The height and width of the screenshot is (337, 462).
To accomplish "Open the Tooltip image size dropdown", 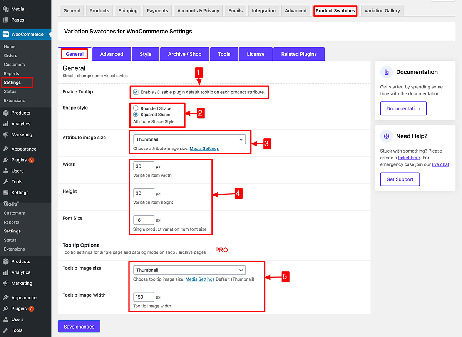I will coord(189,270).
